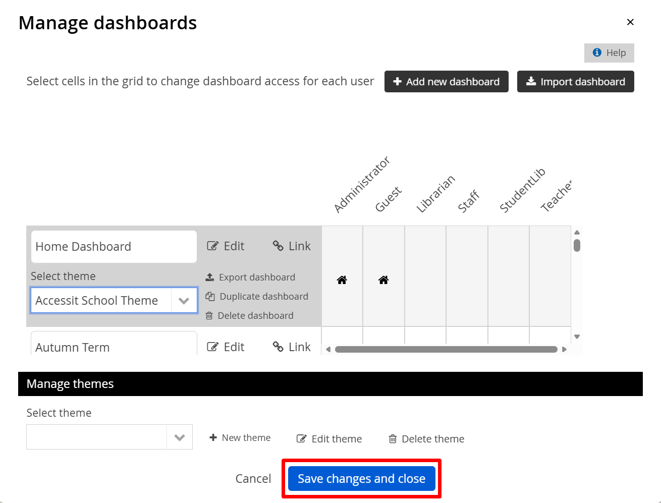
Task: Open Manage themes Select theme dropdown arrow
Action: [x=180, y=437]
